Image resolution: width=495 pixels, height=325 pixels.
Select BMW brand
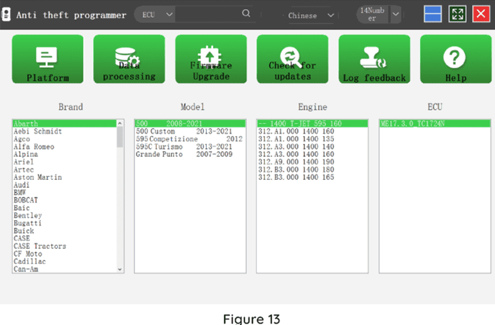point(65,192)
